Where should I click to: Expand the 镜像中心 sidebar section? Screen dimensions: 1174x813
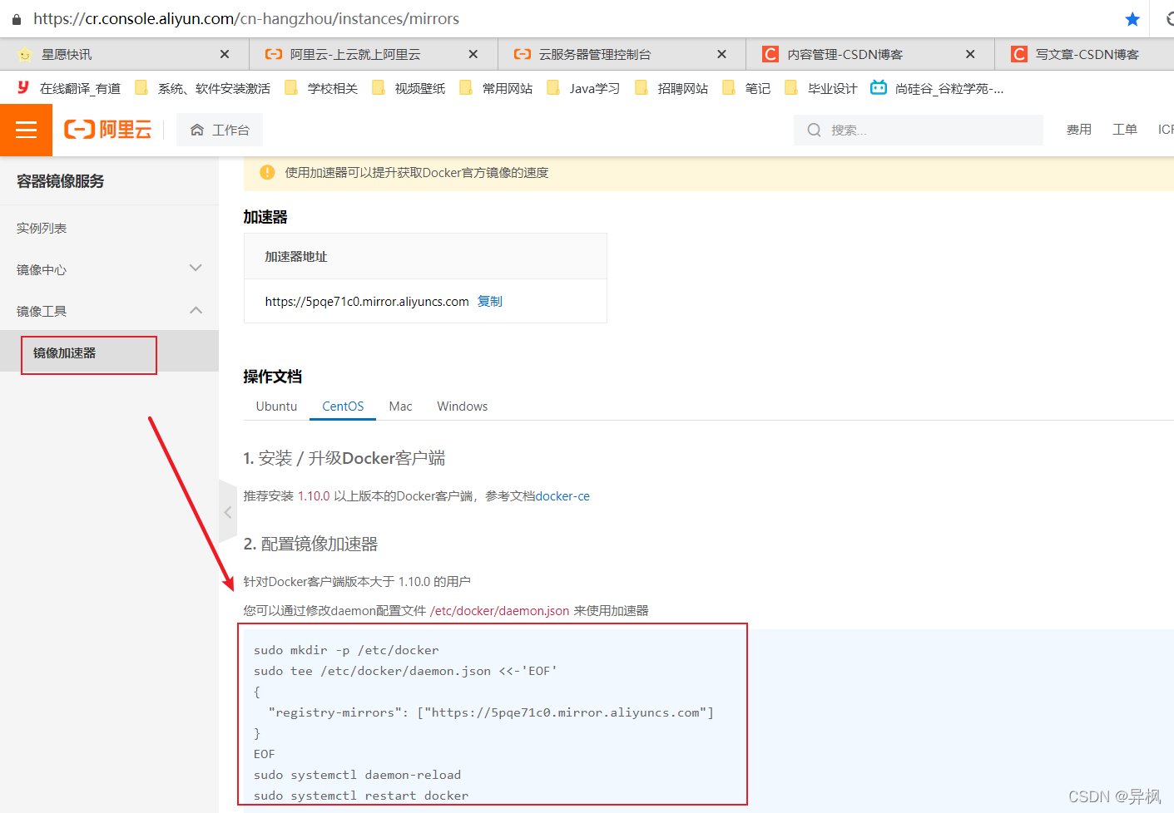coord(196,268)
